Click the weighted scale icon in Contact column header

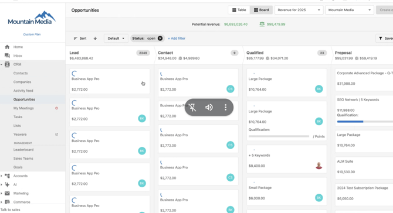pyautogui.click(x=181, y=59)
